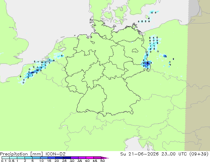This screenshot has height=162, width=210.
Task: Click the '20' precipitation value on the map
Action: [33, 73]
